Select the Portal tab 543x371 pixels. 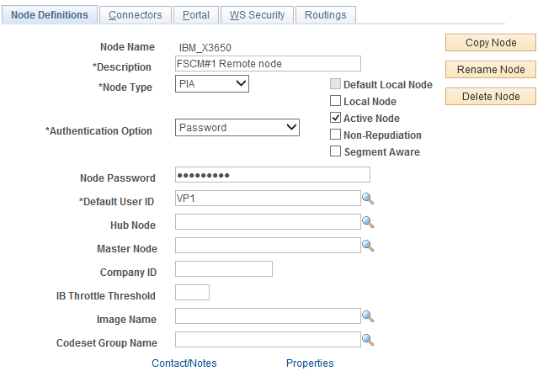(196, 15)
